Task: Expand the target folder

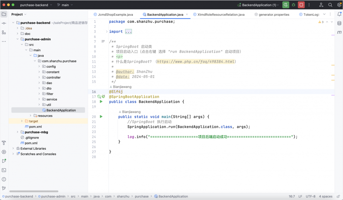Action: [x=22, y=121]
